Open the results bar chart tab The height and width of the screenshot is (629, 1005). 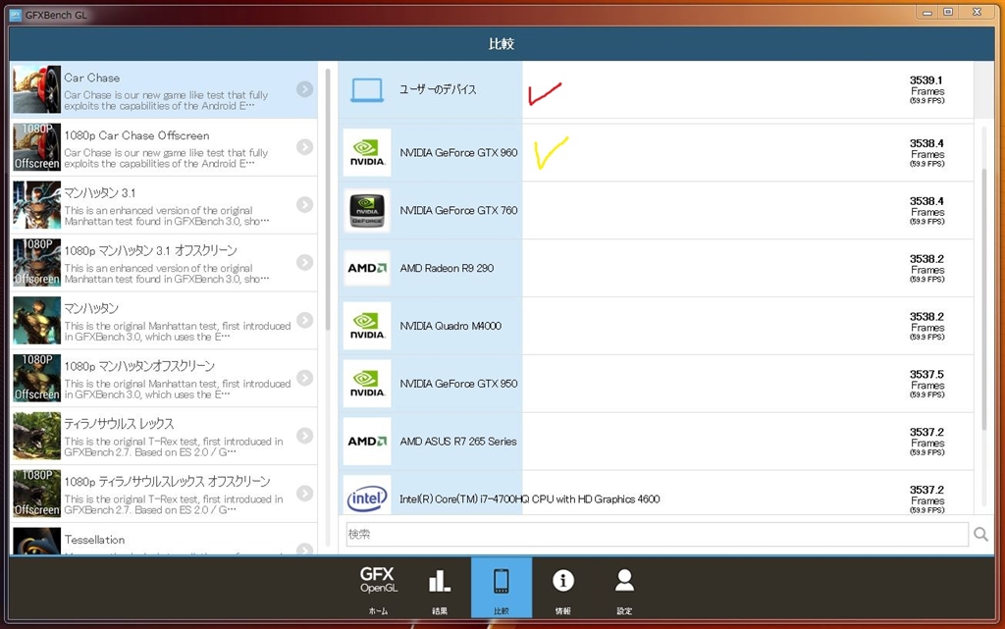coord(440,588)
